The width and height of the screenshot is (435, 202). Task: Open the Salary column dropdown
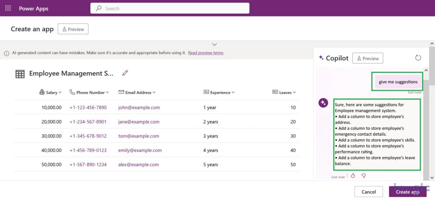pyautogui.click(x=60, y=93)
